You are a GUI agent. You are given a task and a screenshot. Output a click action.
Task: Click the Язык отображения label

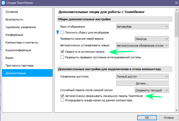(72, 27)
